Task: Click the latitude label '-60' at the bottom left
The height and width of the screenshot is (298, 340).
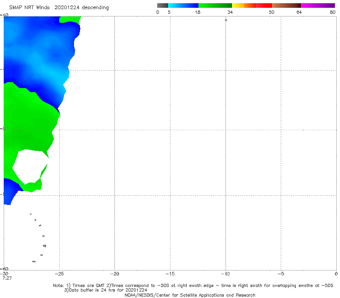Action: pyautogui.click(x=4, y=269)
